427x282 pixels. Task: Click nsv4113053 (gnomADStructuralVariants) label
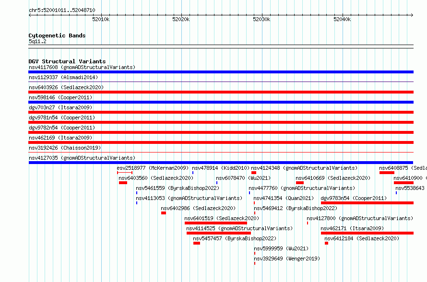pyautogui.click(x=189, y=198)
